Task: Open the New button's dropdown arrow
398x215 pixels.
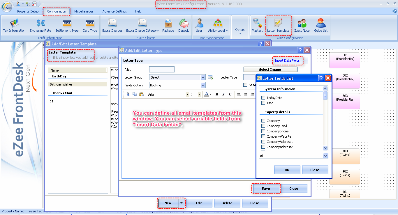Action: [182, 203]
